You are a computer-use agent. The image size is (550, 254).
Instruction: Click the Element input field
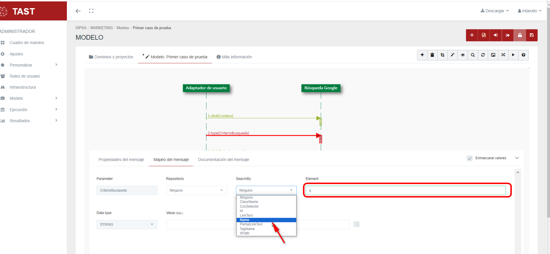(x=405, y=190)
